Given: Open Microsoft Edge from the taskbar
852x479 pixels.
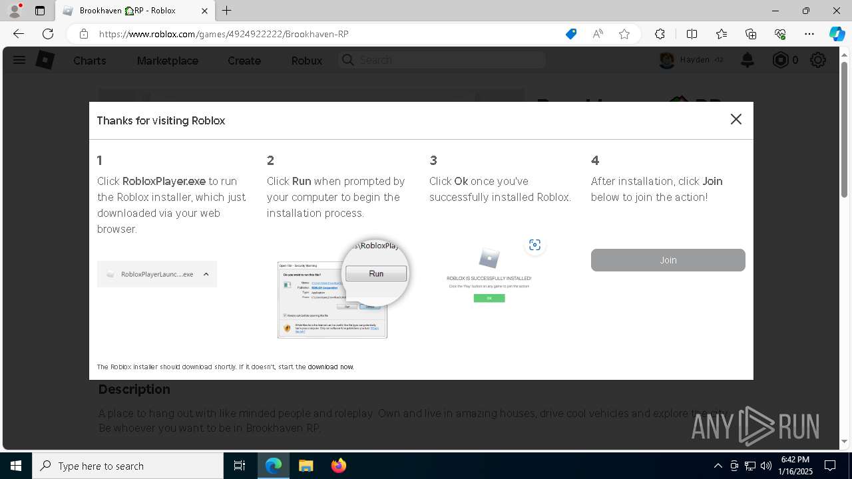Looking at the screenshot, I should tap(274, 466).
